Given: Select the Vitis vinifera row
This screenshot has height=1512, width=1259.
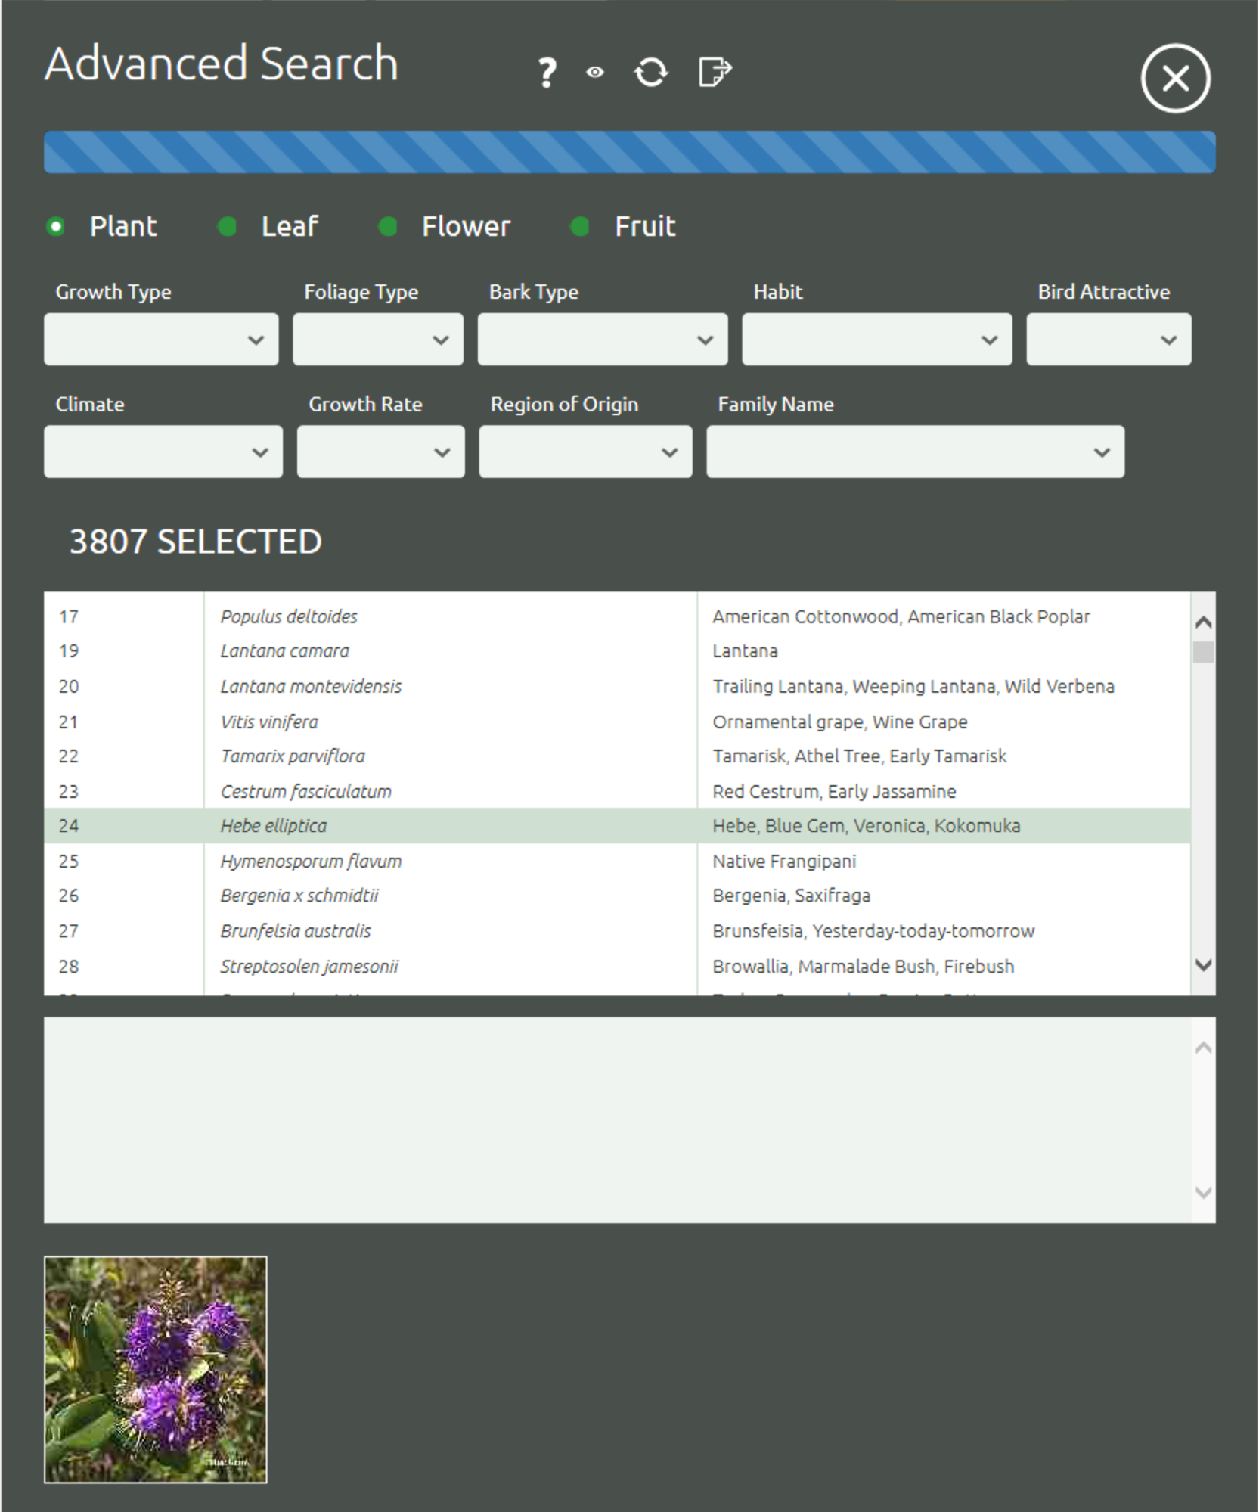Looking at the screenshot, I should pos(617,722).
